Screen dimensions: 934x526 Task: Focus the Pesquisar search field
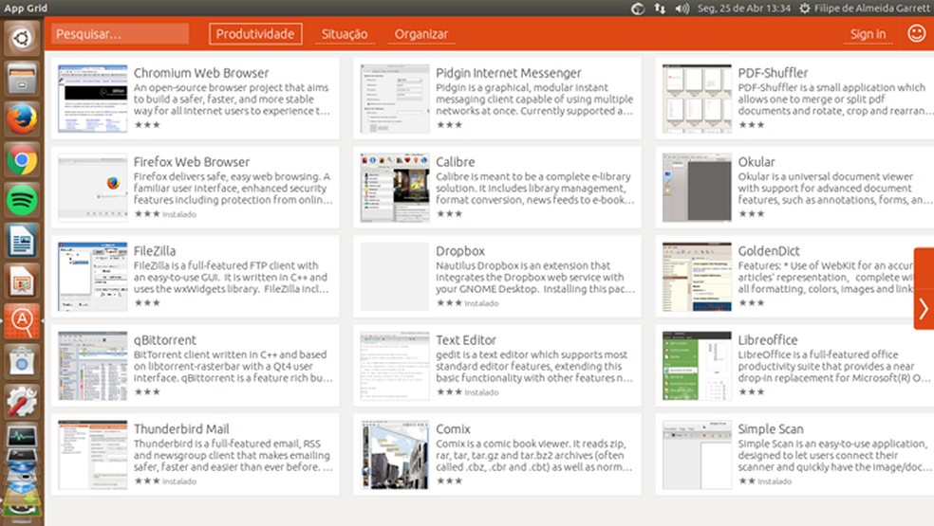click(x=120, y=34)
